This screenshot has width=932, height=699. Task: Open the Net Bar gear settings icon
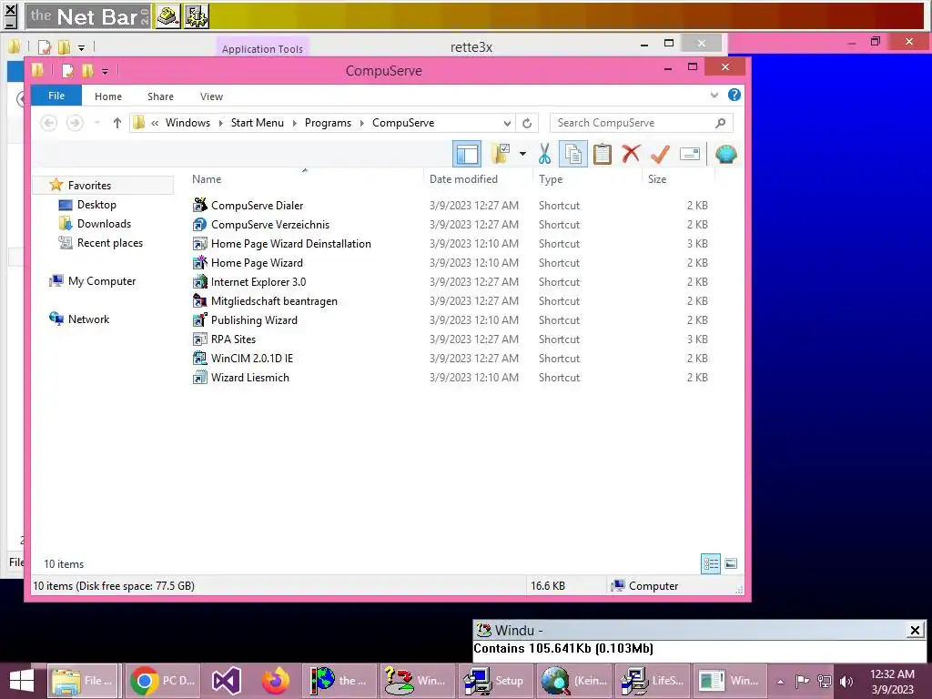(x=197, y=16)
